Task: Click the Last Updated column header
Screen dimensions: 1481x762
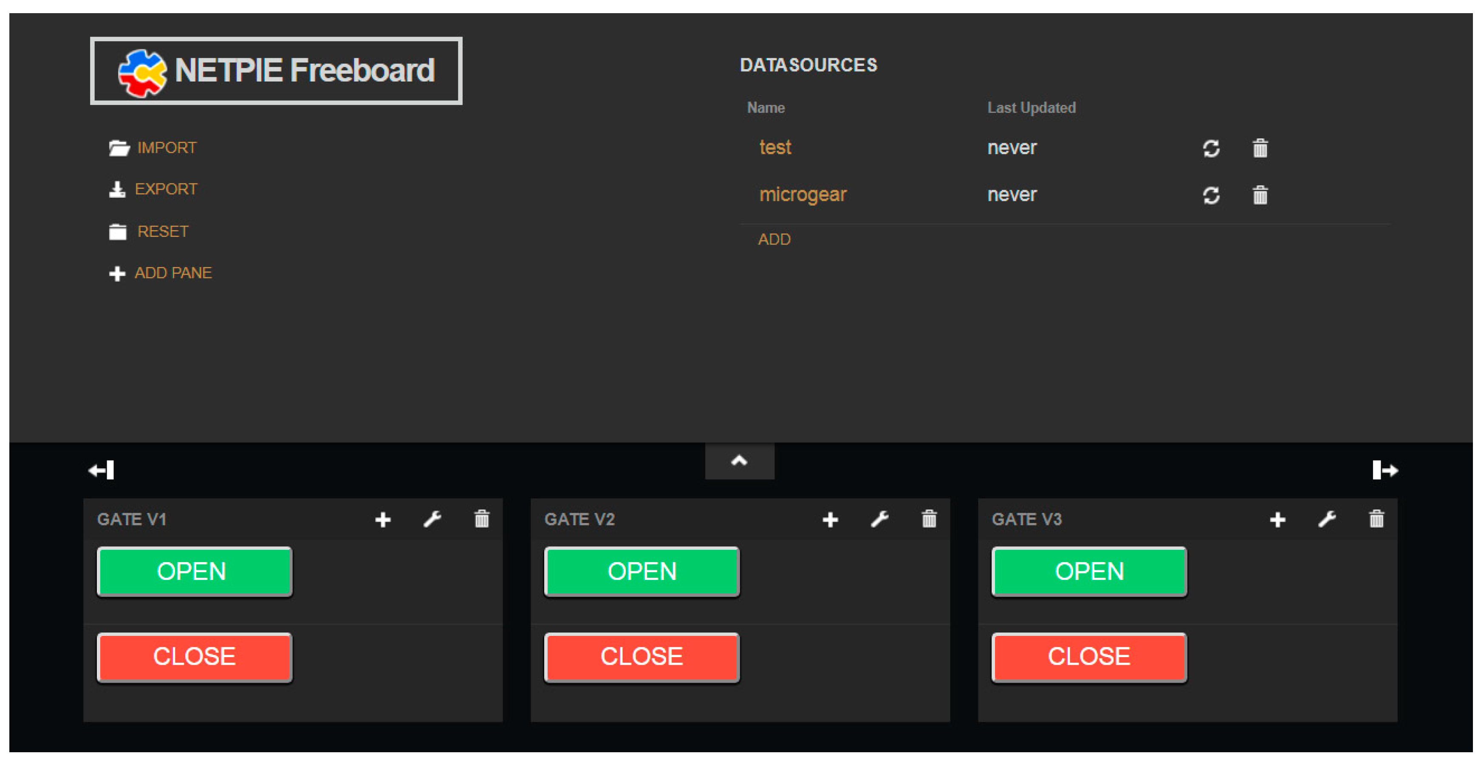Action: pyautogui.click(x=1032, y=108)
